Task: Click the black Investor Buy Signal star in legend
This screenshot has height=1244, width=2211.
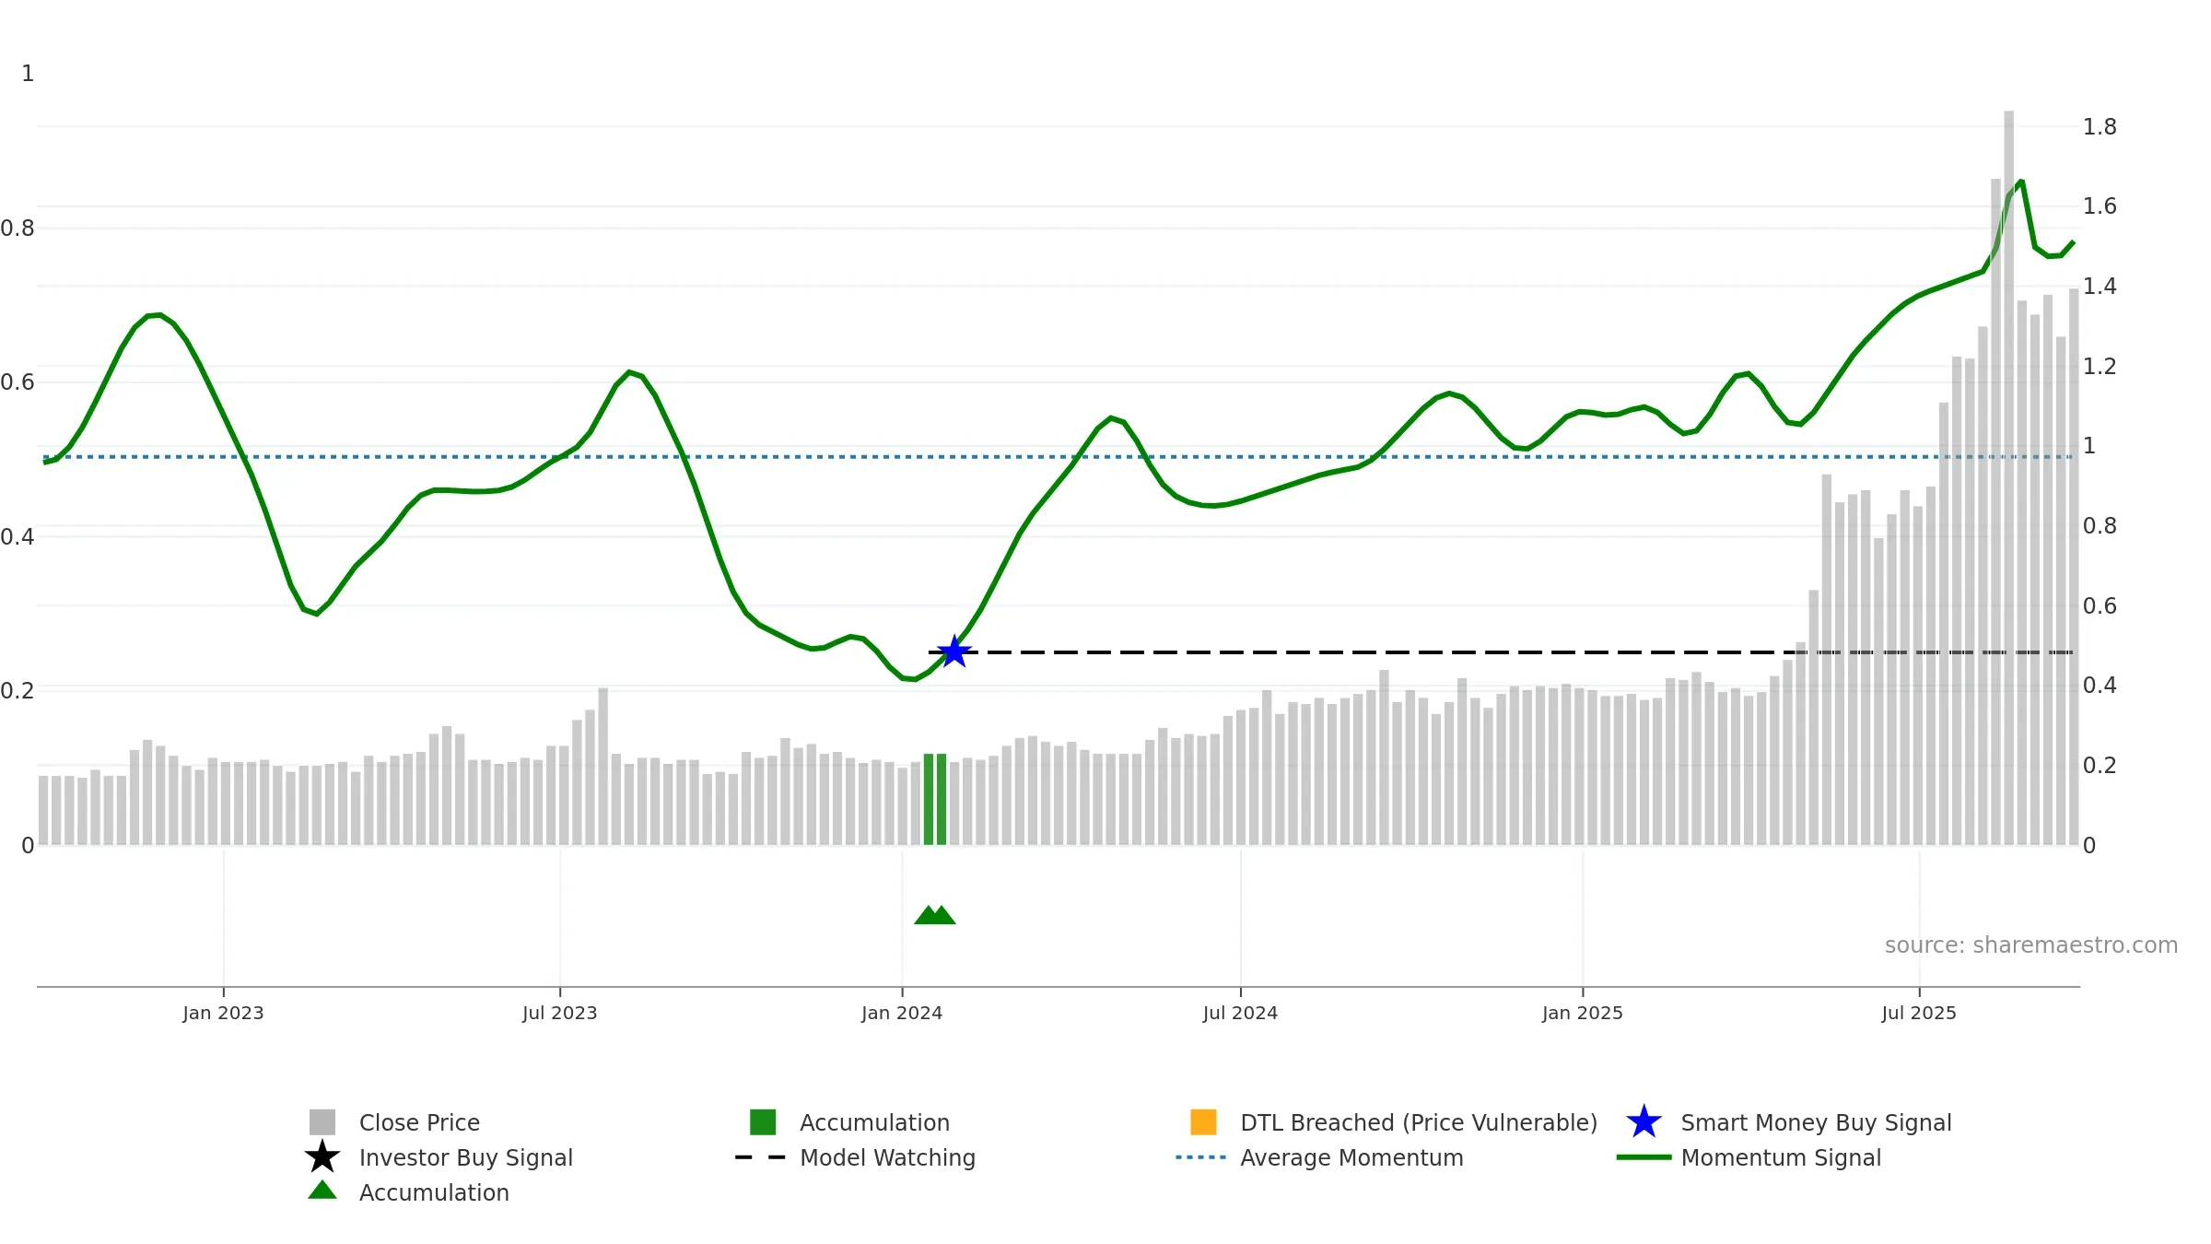Action: [x=322, y=1157]
